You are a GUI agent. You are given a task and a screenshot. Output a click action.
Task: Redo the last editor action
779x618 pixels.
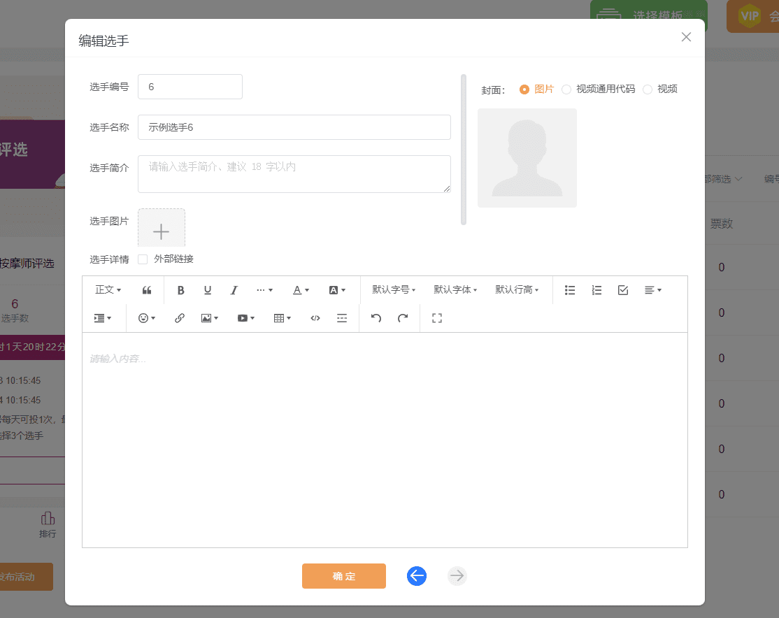coord(403,318)
